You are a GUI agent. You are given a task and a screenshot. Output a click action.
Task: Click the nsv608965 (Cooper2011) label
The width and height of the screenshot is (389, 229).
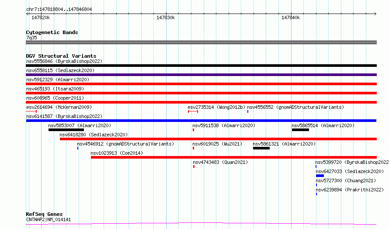coord(55,98)
